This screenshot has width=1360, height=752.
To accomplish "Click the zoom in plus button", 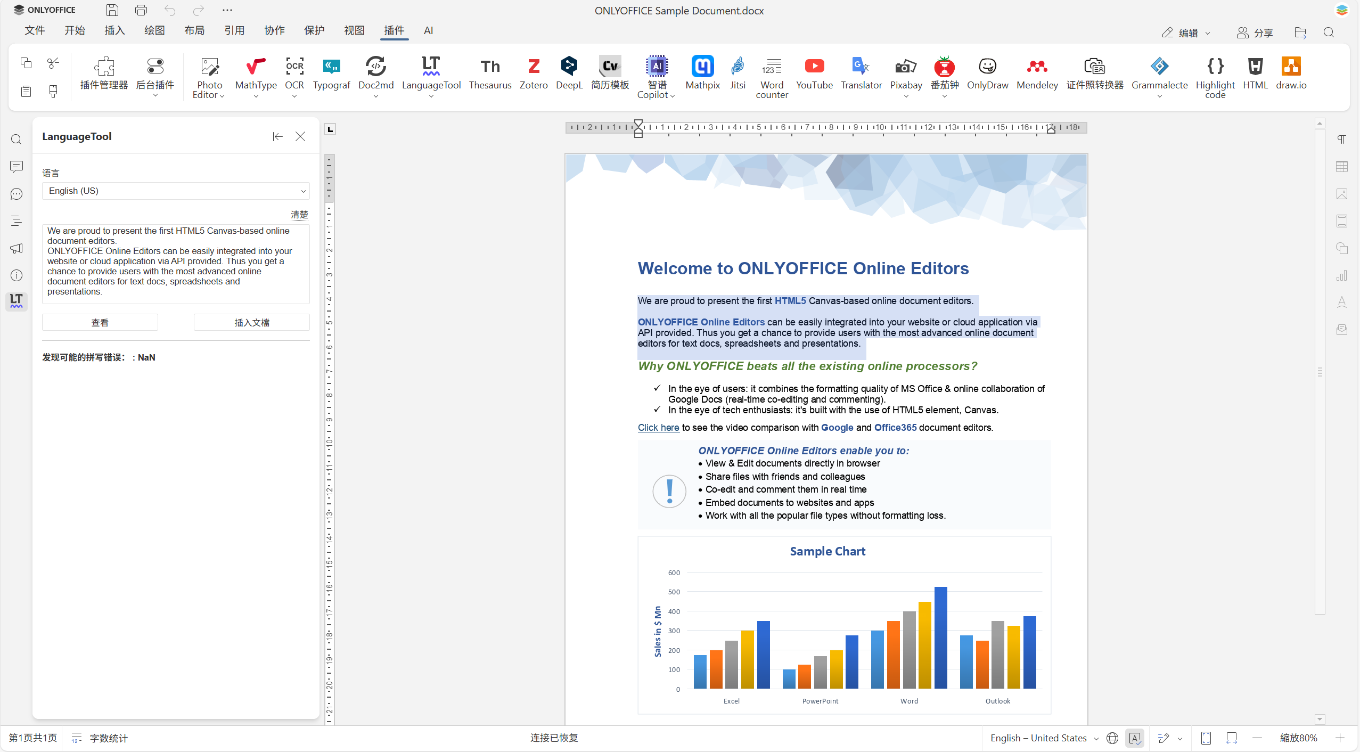I will pos(1340,738).
